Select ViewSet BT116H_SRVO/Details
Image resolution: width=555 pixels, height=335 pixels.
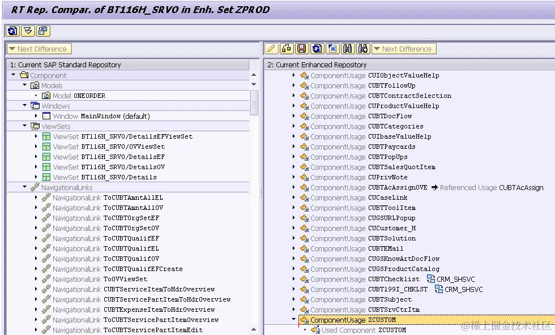[105, 177]
